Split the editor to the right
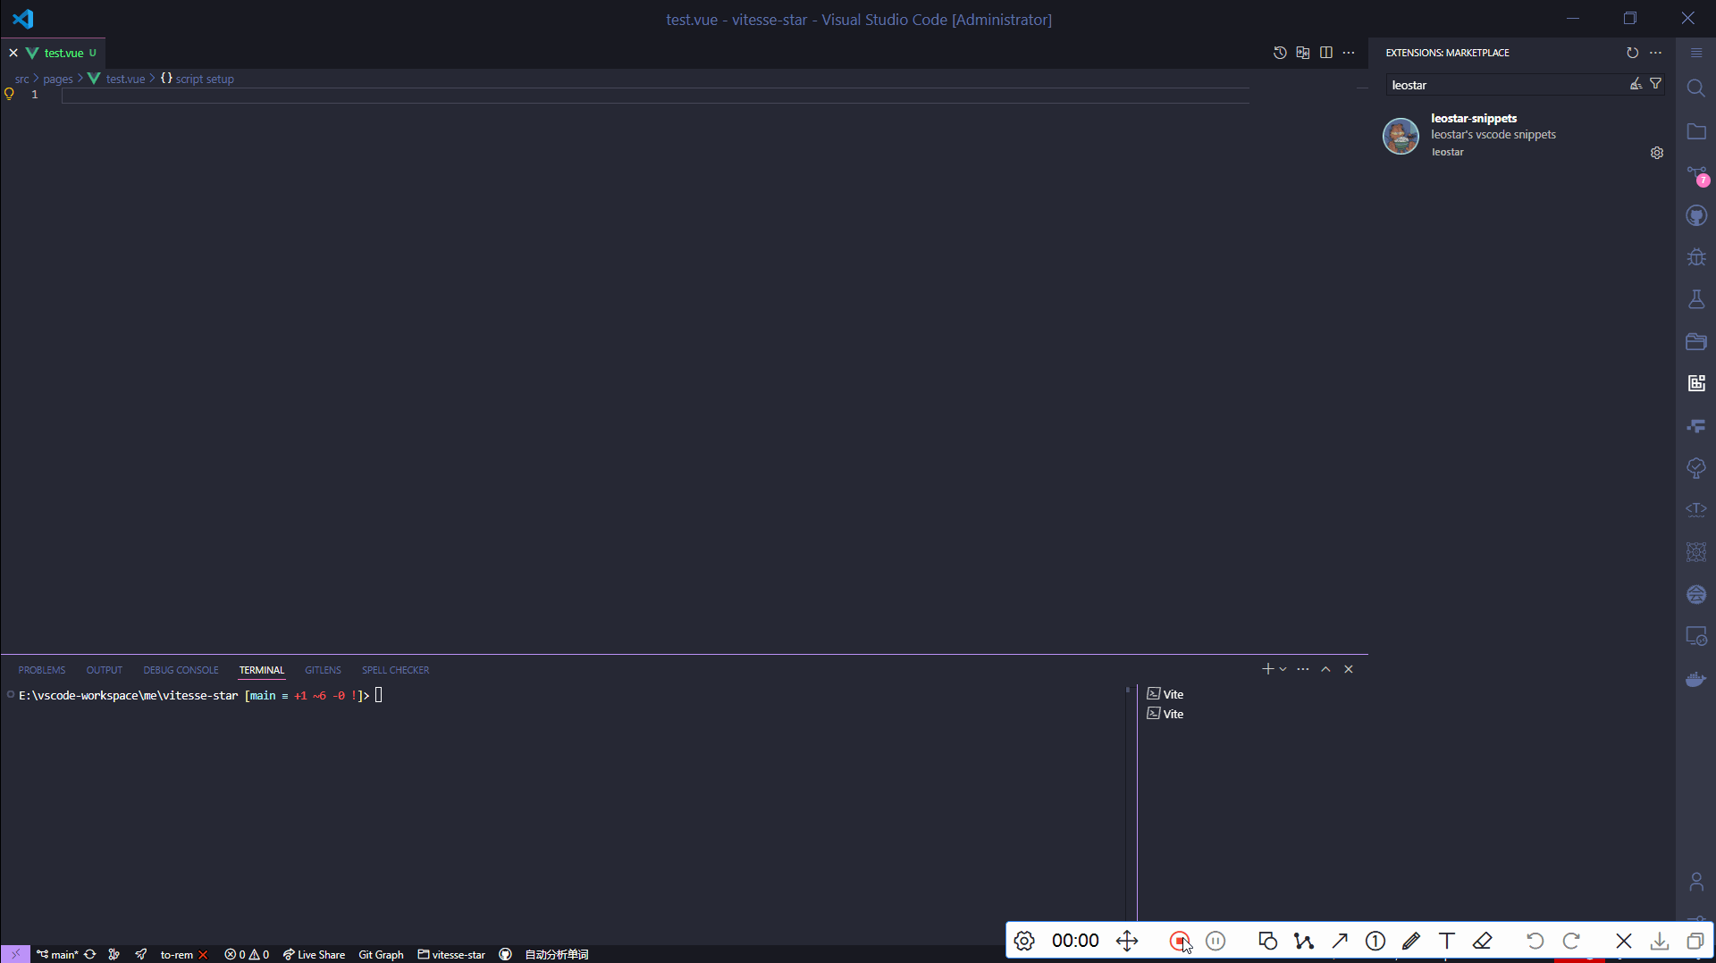1716x963 pixels. pos(1326,53)
